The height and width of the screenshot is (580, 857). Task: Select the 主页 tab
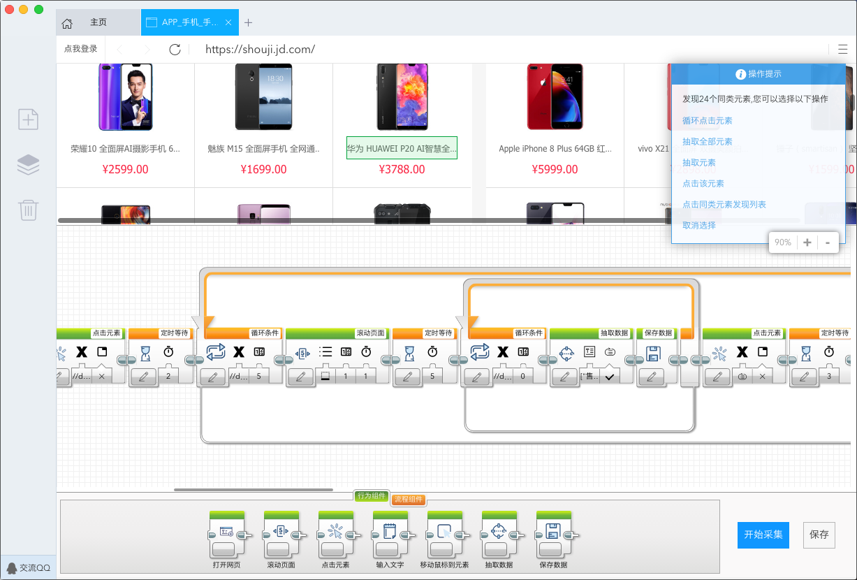[x=98, y=22]
